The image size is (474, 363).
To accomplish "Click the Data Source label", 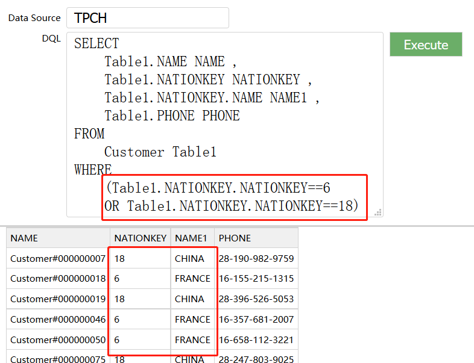I will [x=34, y=18].
